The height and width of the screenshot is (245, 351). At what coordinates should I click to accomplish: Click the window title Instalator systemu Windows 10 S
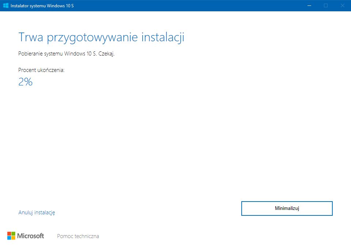42,6
